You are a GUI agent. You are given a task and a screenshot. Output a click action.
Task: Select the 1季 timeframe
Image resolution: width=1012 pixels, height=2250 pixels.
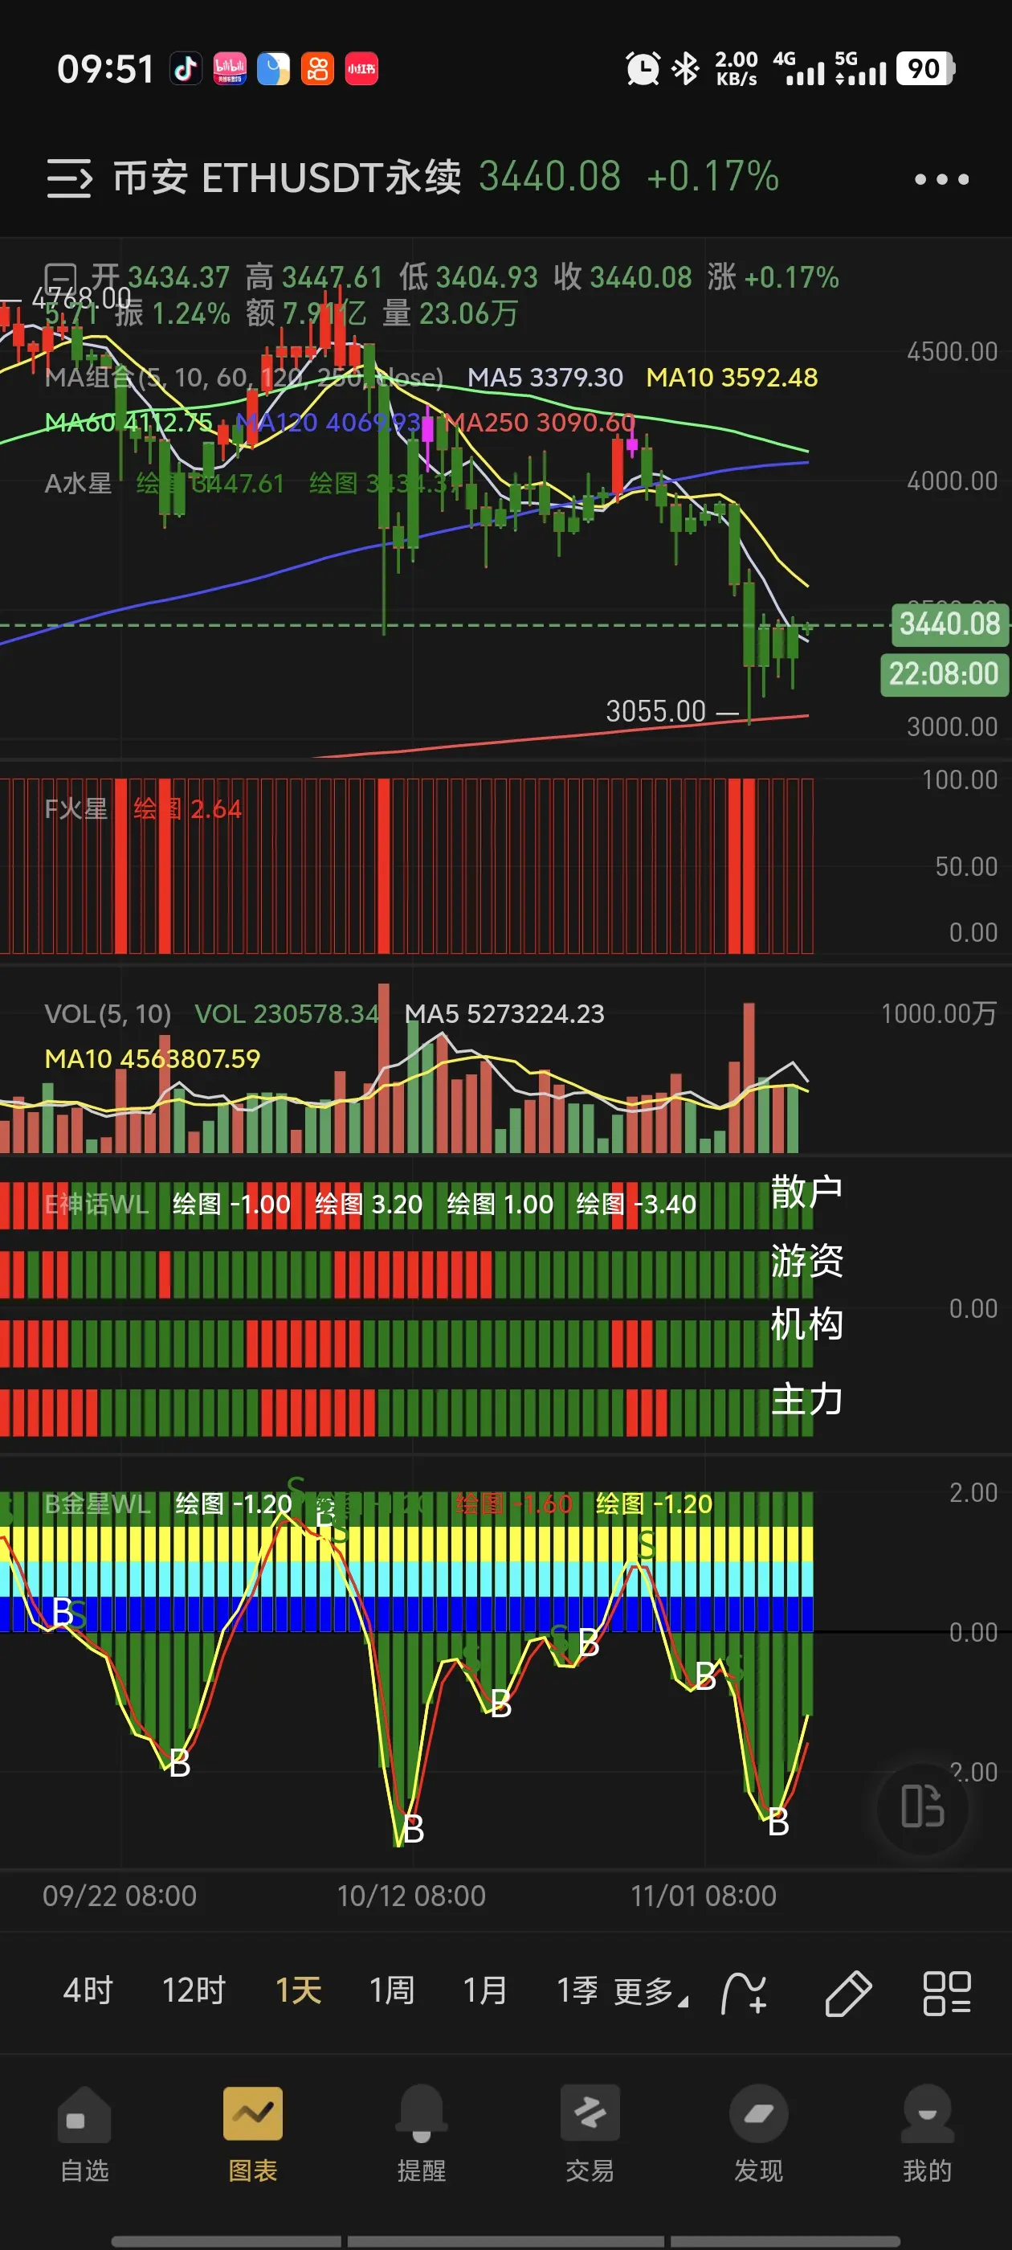(x=577, y=1990)
